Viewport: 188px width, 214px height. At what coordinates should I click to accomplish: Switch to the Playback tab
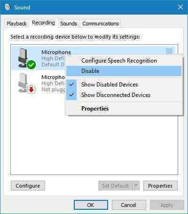coord(16,24)
